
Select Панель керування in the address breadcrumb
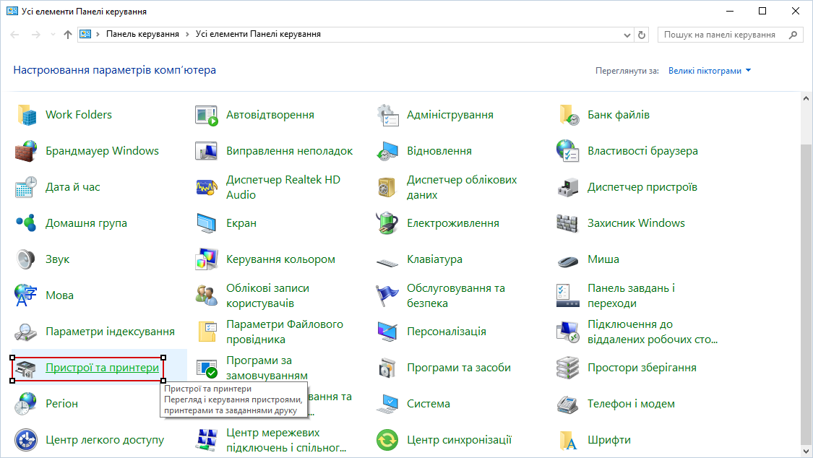point(143,34)
